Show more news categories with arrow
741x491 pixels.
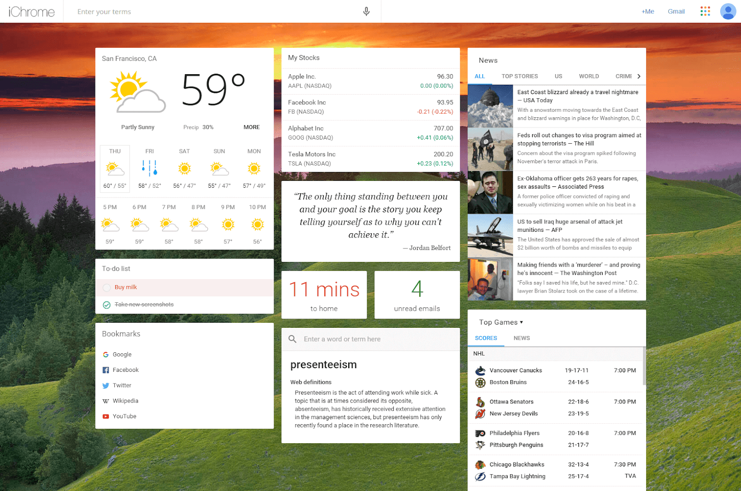(x=639, y=77)
